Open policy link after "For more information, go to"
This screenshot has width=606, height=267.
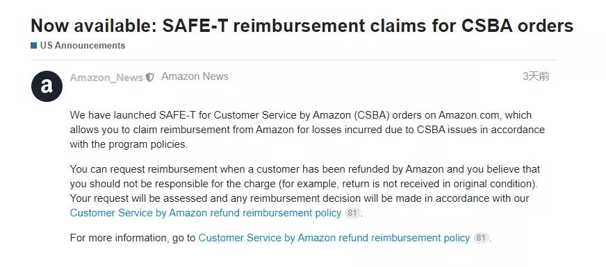[334, 238]
